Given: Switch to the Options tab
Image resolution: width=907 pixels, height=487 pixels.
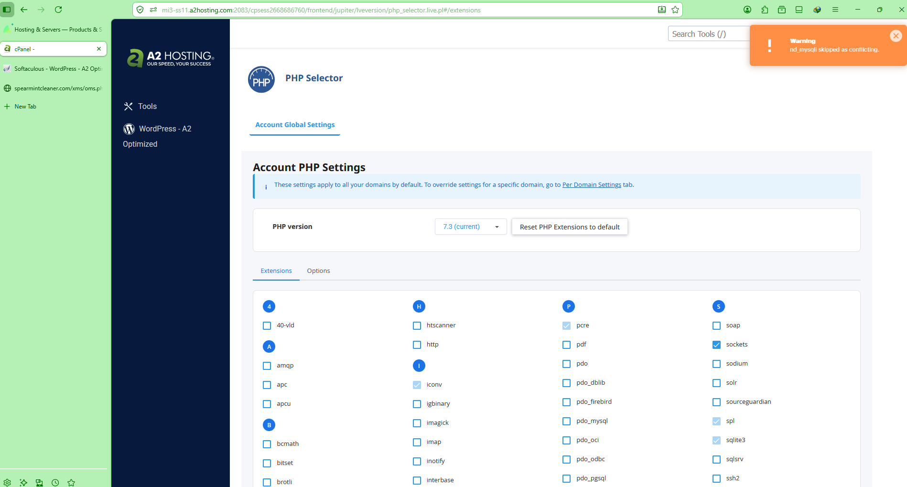Looking at the screenshot, I should pyautogui.click(x=318, y=271).
